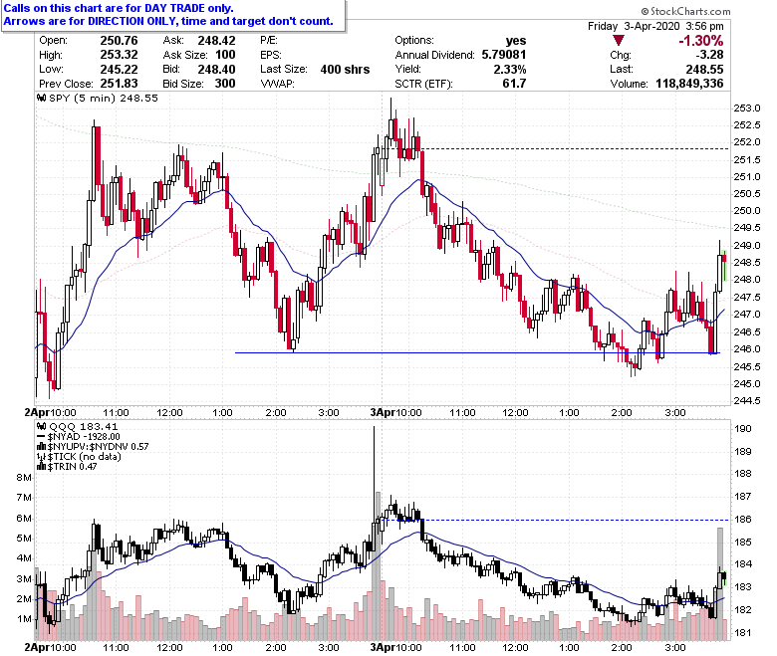Click the 190 QQQ price axis label
Screen dimensions: 777x656
coord(743,429)
